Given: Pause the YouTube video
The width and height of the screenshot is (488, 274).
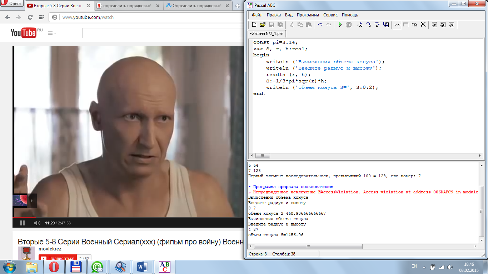Looking at the screenshot, I should pyautogui.click(x=22, y=223).
